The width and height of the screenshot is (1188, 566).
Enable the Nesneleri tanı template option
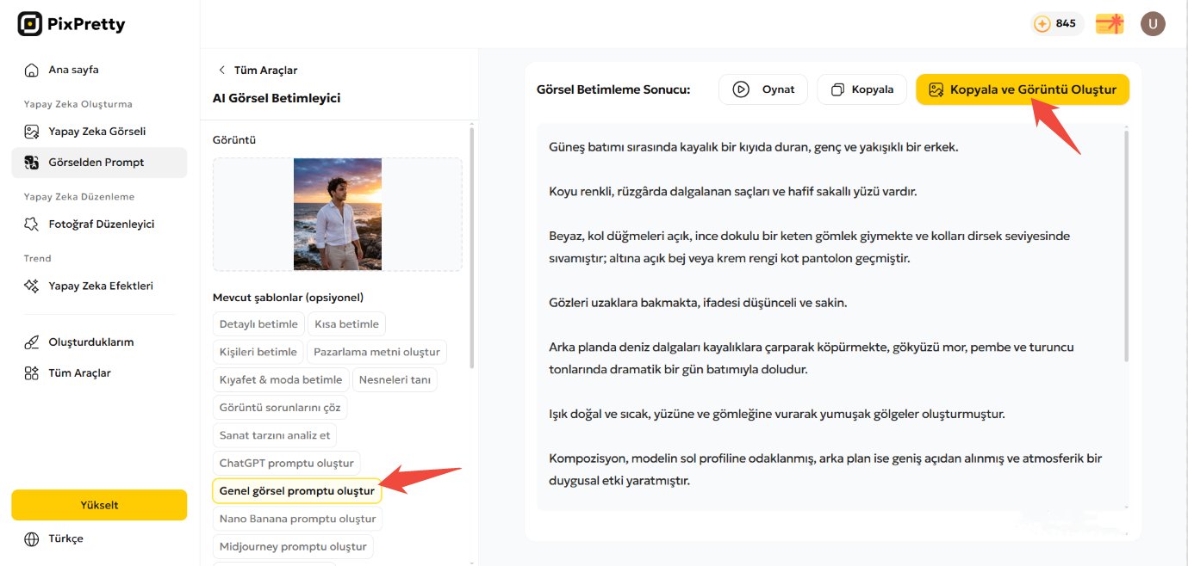coord(395,379)
